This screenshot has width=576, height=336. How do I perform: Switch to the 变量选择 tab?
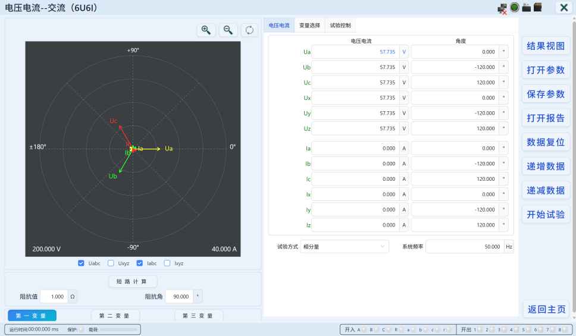[309, 26]
